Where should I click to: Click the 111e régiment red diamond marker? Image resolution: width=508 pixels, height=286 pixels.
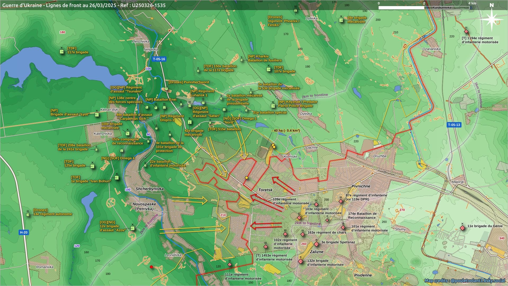(230, 264)
